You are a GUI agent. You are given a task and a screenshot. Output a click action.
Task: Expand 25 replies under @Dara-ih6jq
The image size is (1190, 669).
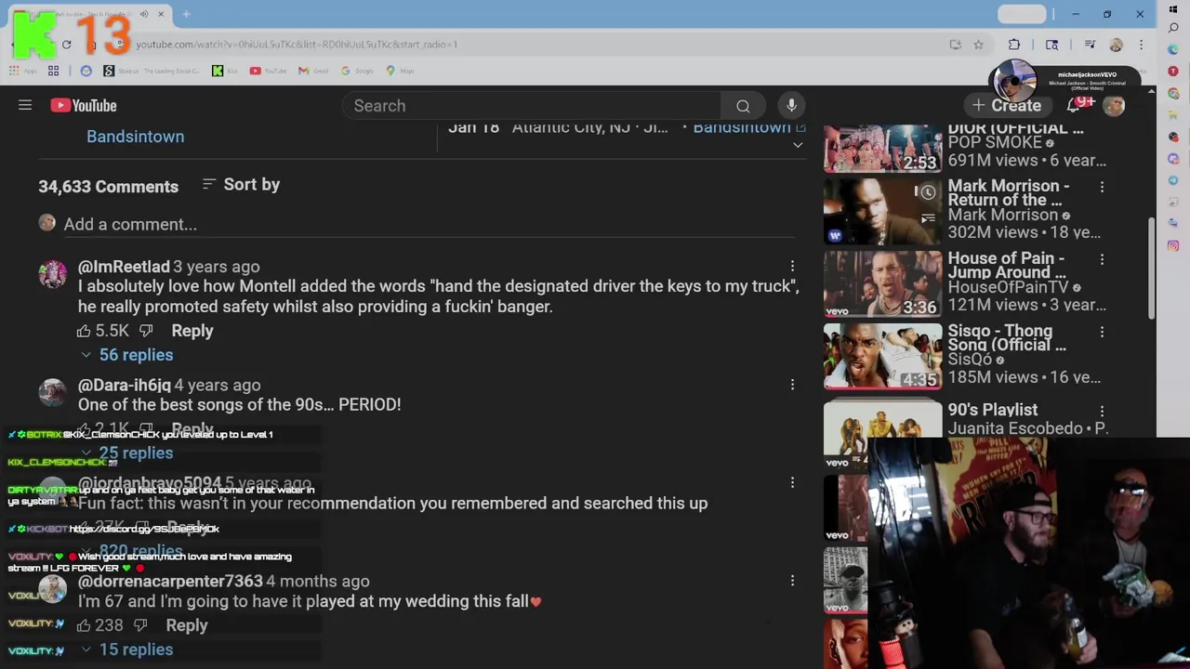(126, 453)
